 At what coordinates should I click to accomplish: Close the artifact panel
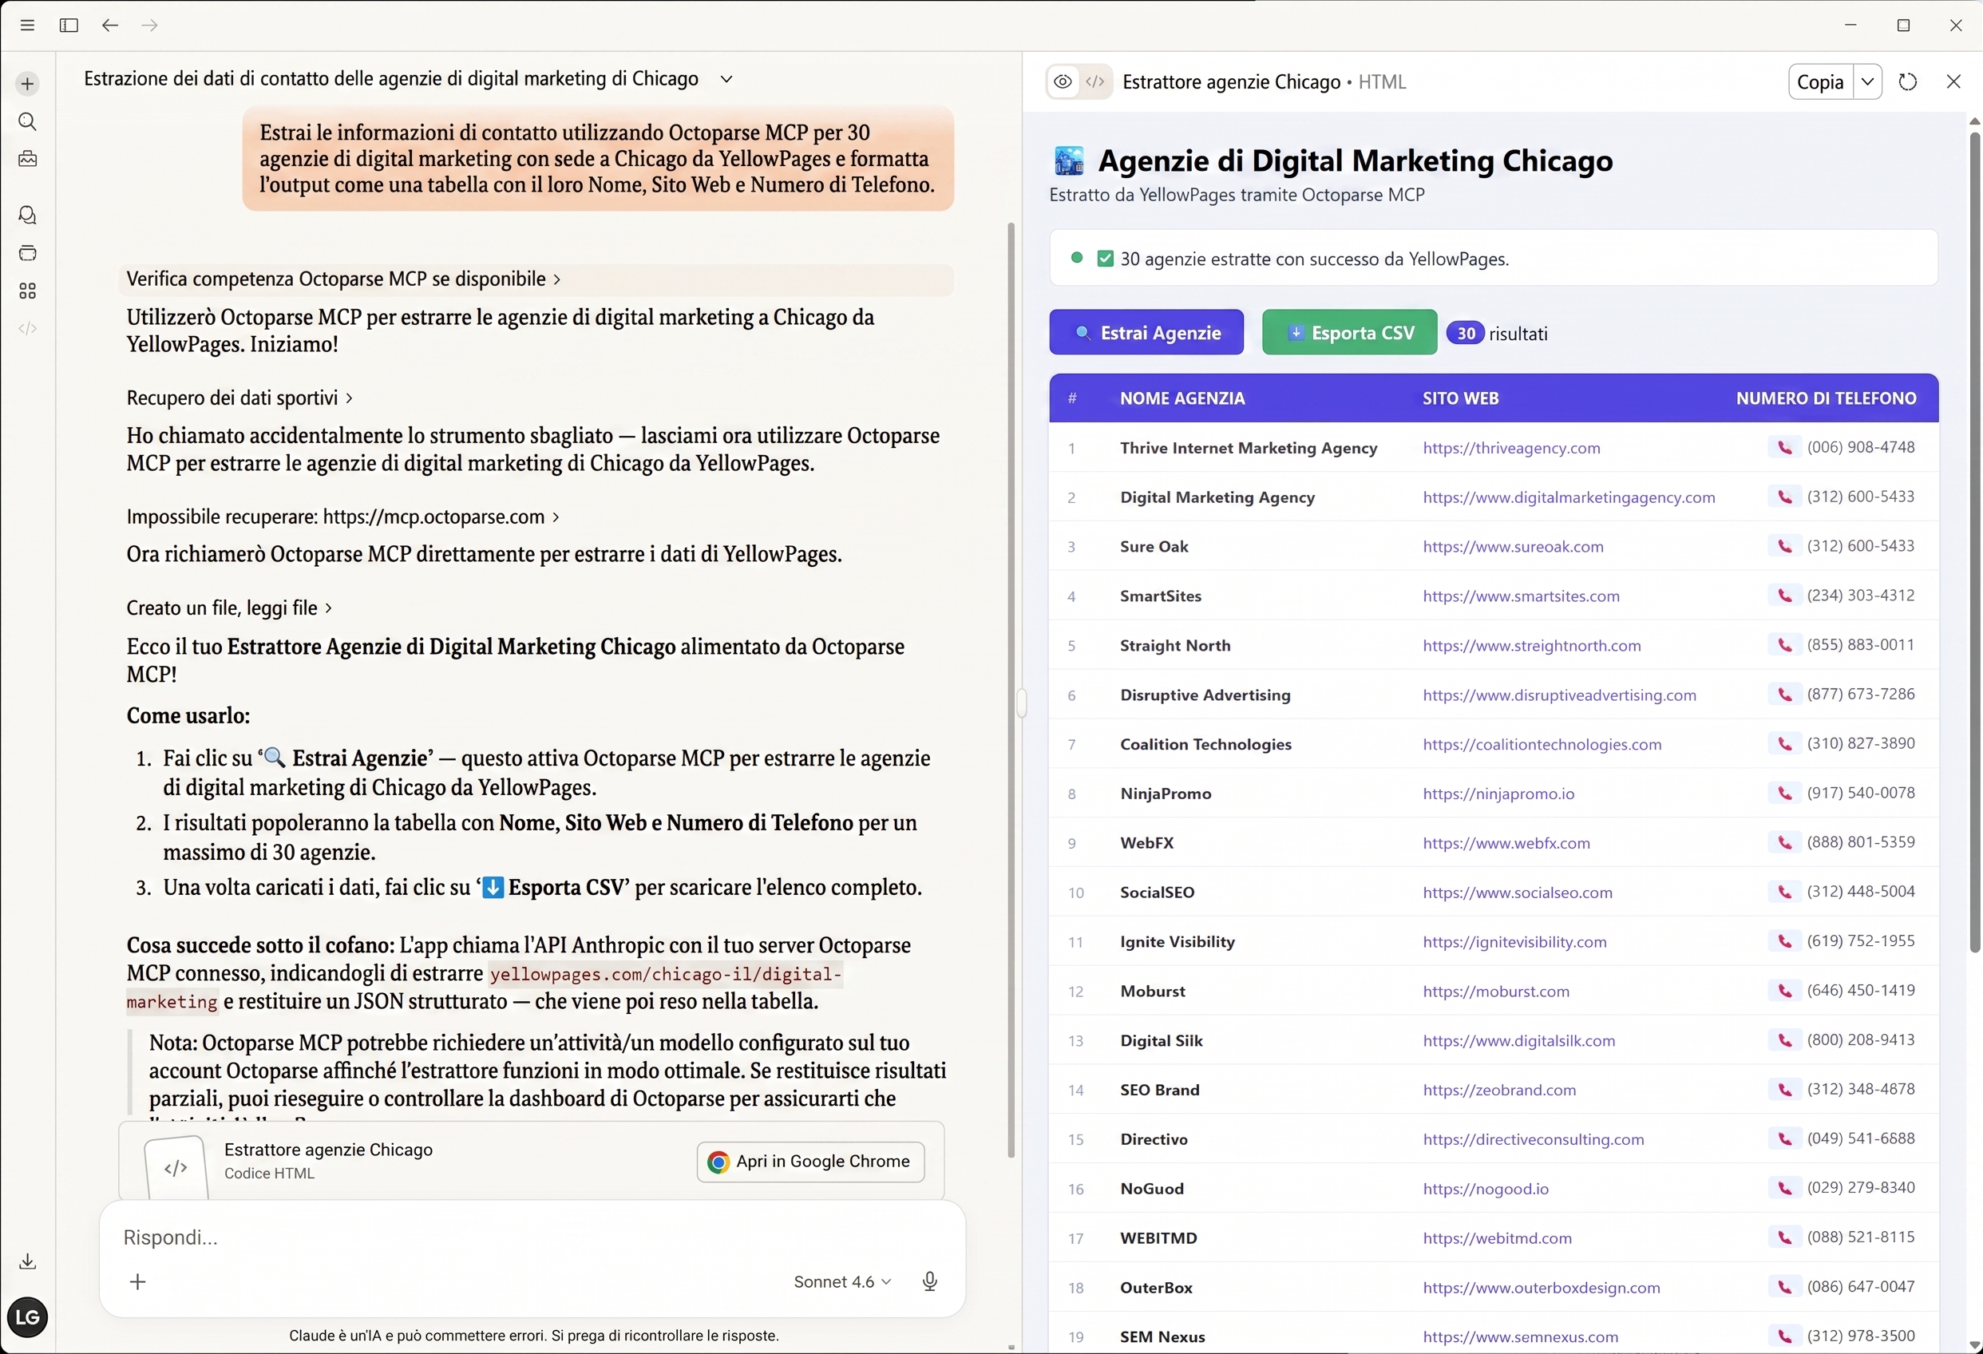[1953, 82]
